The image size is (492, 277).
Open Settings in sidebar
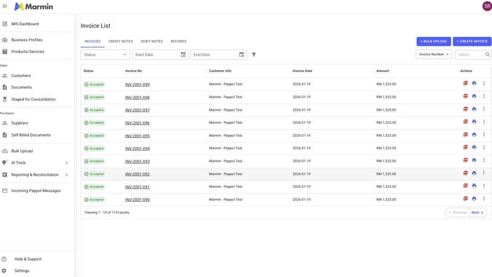click(22, 271)
